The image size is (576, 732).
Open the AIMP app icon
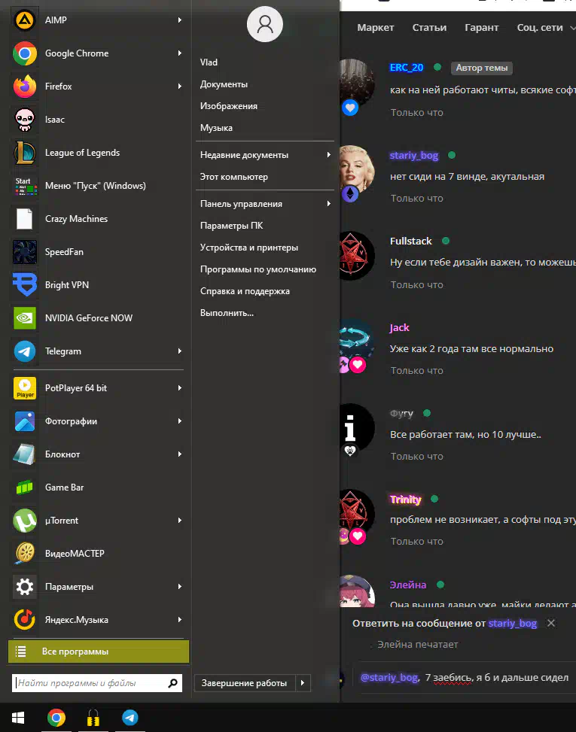click(x=24, y=20)
